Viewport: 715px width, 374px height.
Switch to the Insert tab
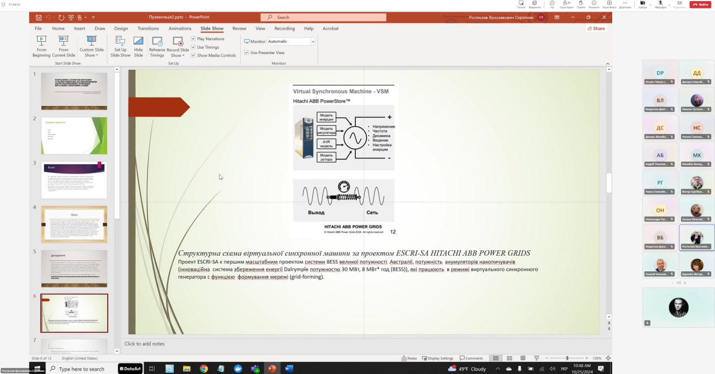click(79, 28)
